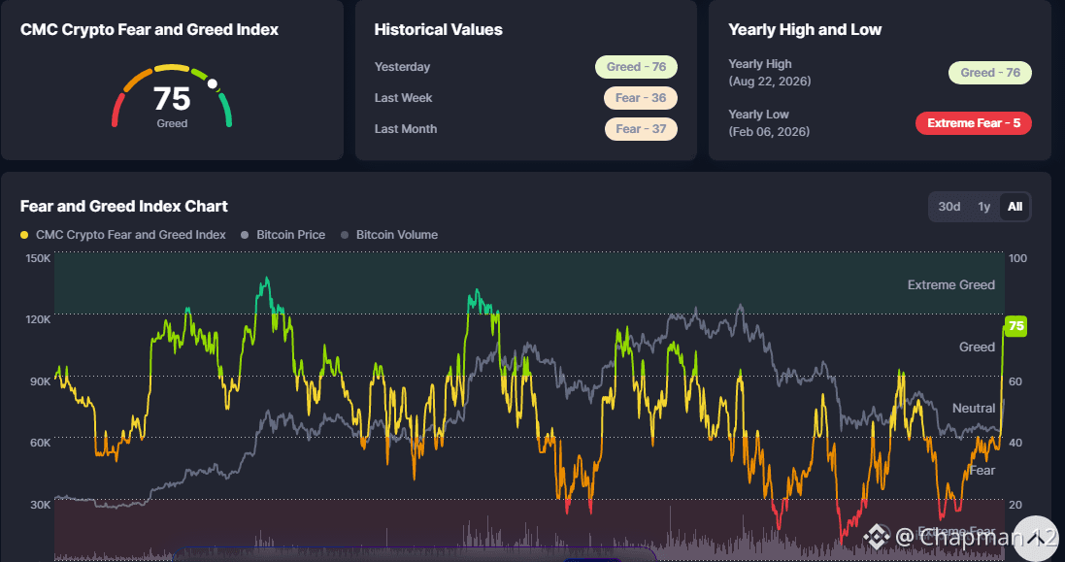Toggle Bitcoin Price series in legend

283,235
